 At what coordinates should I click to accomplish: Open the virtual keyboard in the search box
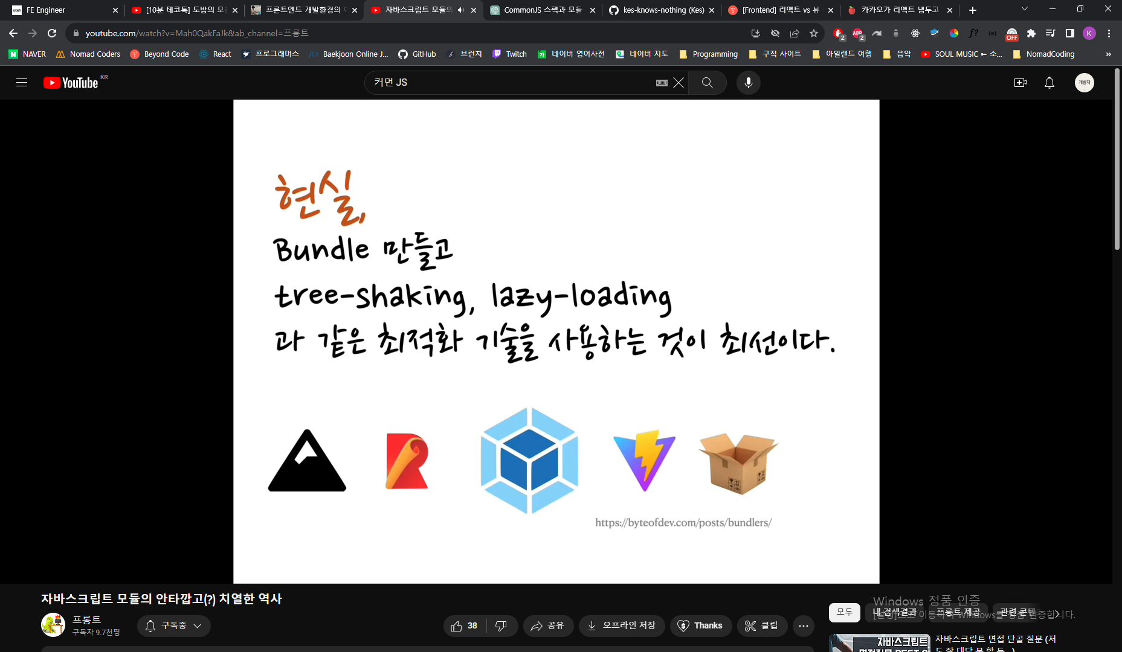pyautogui.click(x=662, y=83)
